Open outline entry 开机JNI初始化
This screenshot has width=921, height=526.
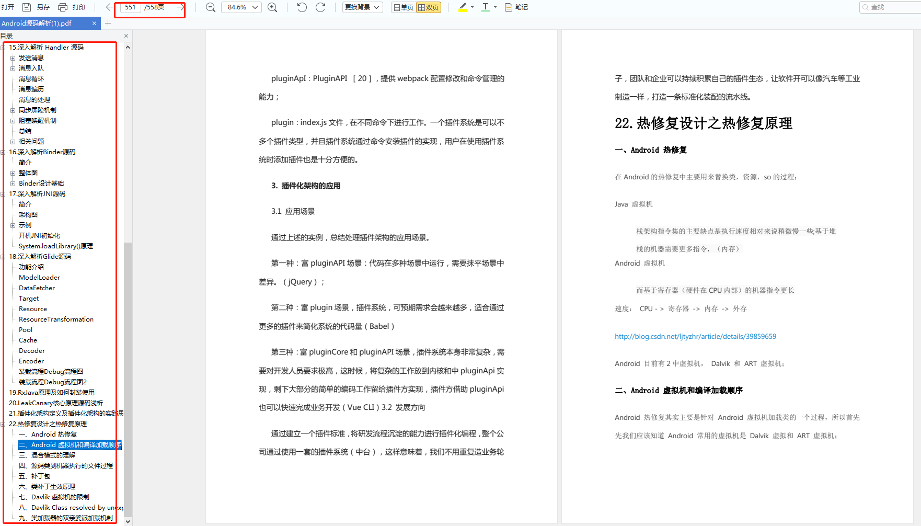[x=40, y=236]
